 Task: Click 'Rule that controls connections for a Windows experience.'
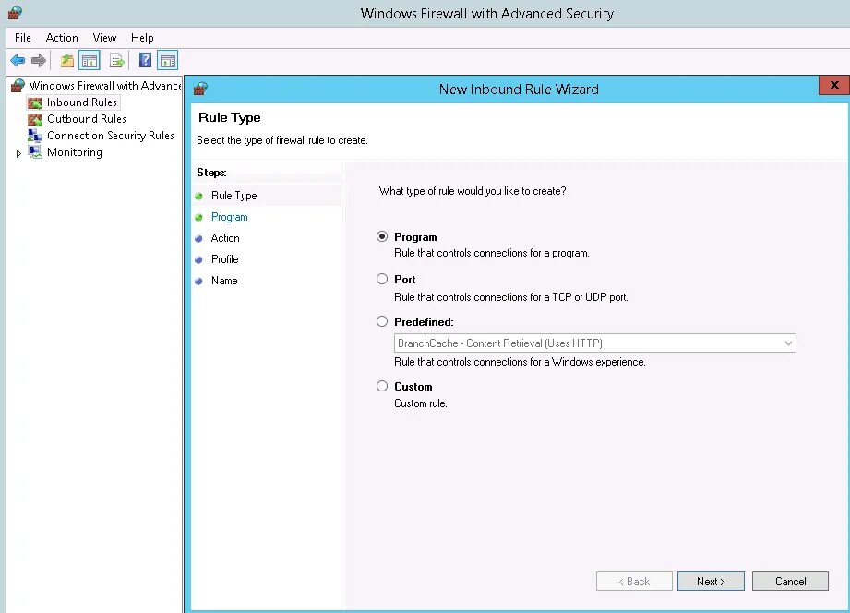(520, 362)
